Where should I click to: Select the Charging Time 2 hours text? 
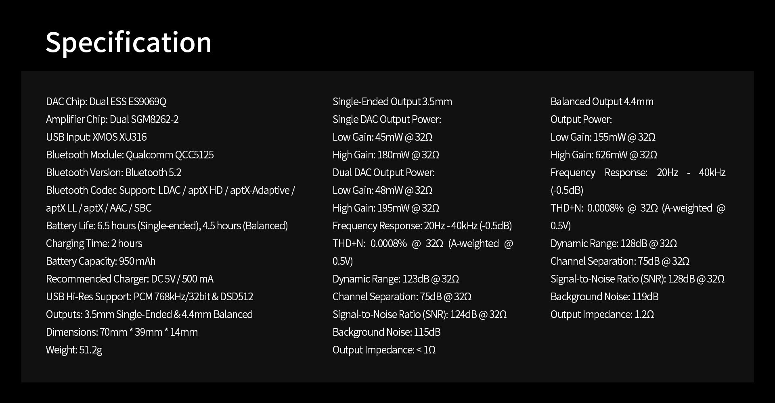(94, 243)
